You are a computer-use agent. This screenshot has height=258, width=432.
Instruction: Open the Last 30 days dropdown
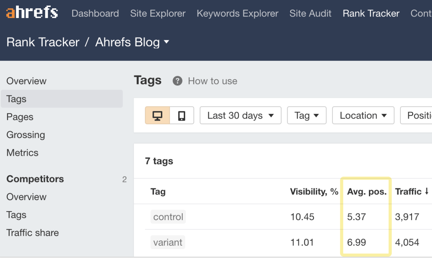pos(241,116)
